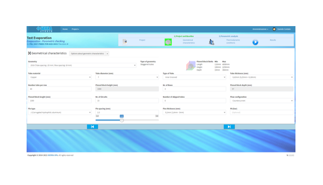The width and height of the screenshot is (323, 185).
Task: Click the Finned block length field
Action: tap(60, 101)
